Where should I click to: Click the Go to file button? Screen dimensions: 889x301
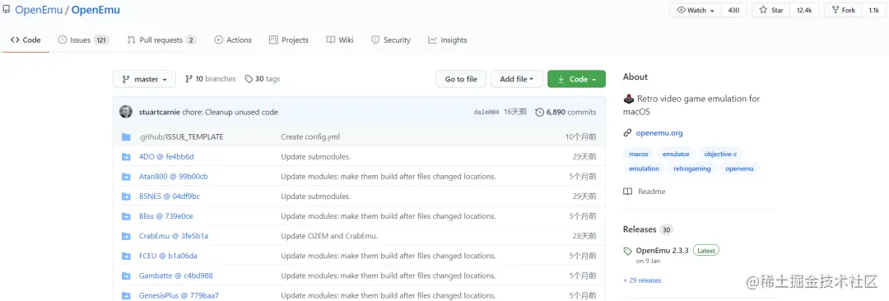461,79
